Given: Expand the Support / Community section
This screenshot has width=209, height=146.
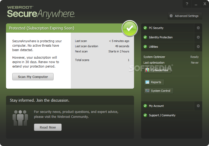Looking at the screenshot, I should tap(172, 115).
